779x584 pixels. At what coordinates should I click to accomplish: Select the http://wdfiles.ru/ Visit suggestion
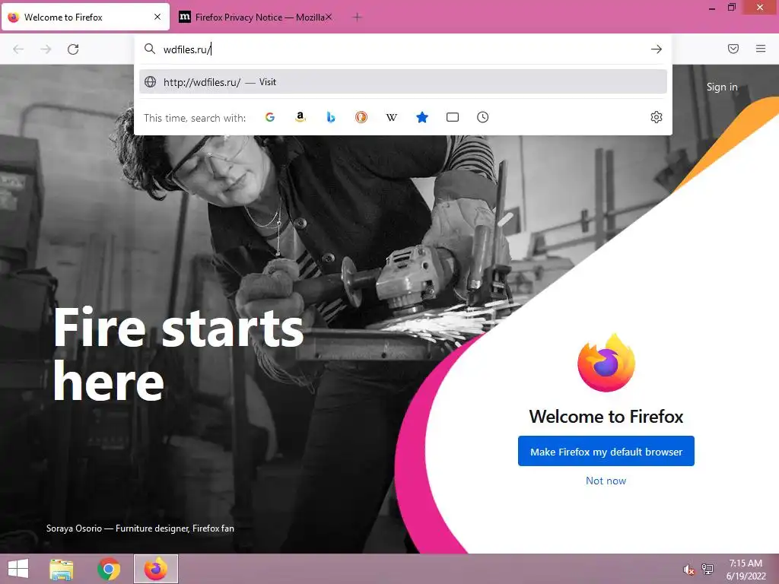[403, 82]
